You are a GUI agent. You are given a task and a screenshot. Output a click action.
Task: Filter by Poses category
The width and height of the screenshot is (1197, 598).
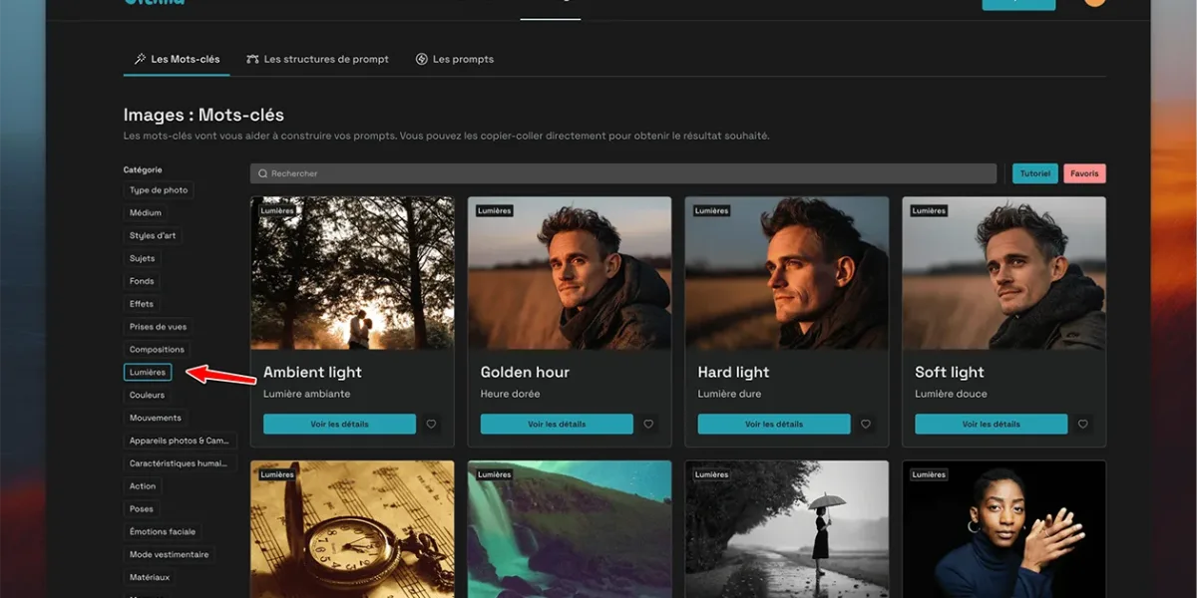click(x=142, y=509)
